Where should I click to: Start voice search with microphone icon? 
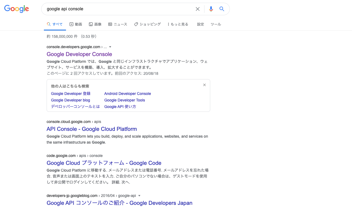(x=211, y=9)
